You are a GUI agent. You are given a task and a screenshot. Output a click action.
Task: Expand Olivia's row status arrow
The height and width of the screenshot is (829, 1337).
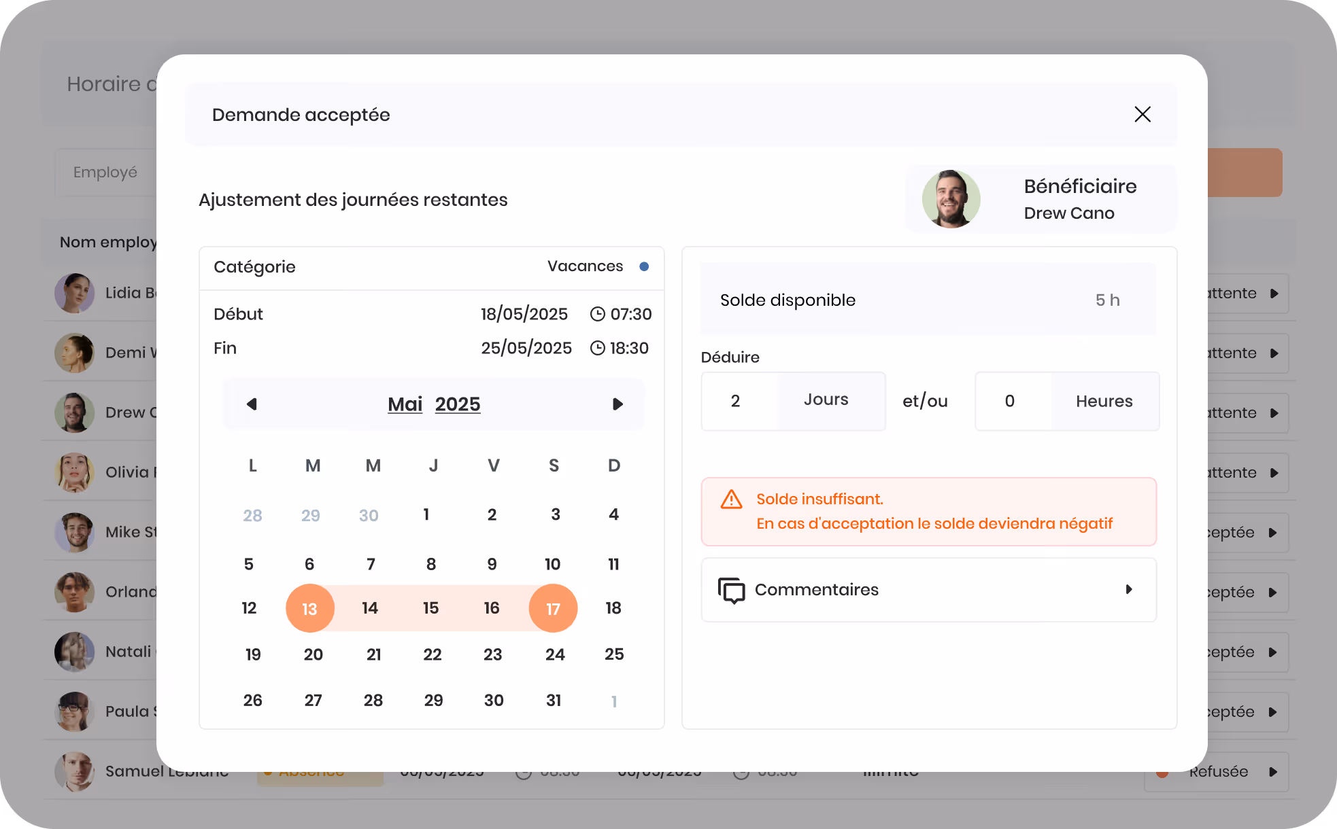(1274, 473)
